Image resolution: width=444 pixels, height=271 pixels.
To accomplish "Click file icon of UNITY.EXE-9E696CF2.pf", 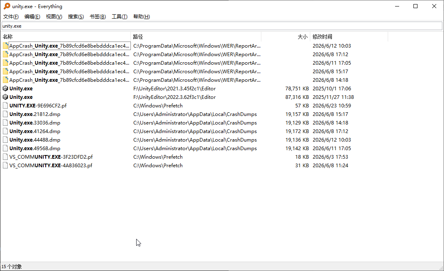I will (5, 106).
